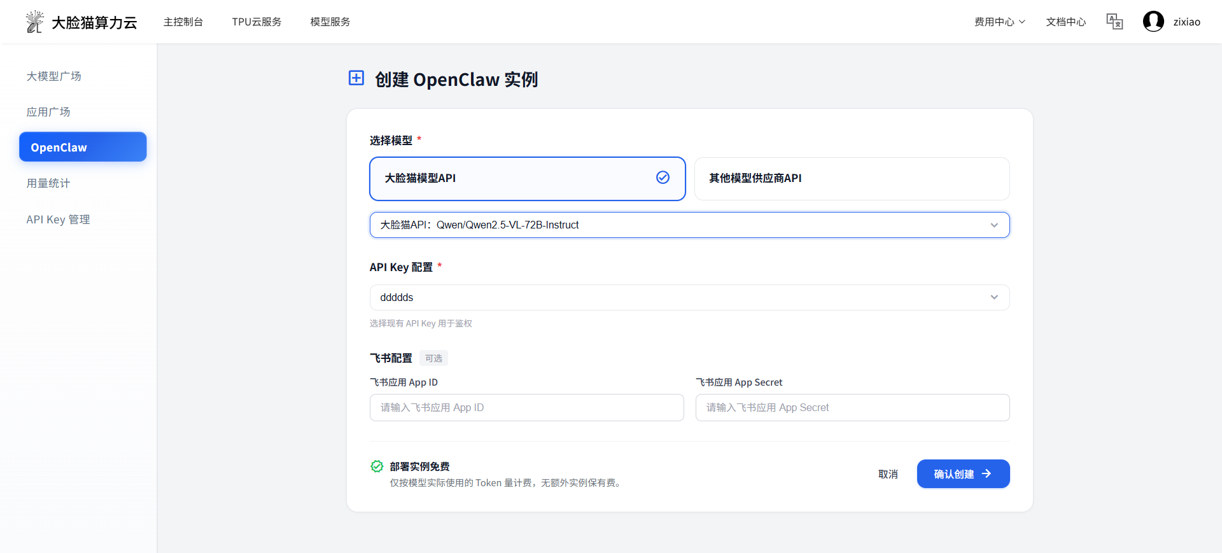Click the checkmark icon on 大脸猫模型API card
1222x553 pixels.
coord(663,178)
